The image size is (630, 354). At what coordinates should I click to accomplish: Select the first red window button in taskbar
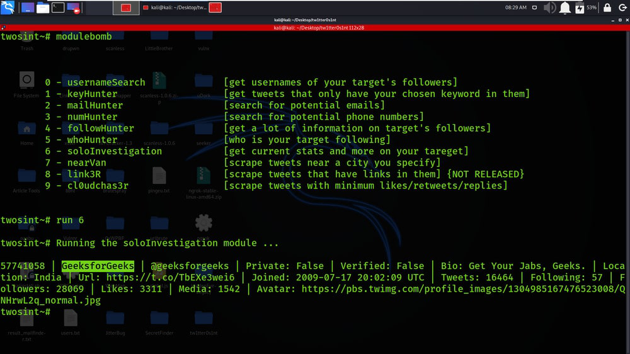(x=126, y=8)
